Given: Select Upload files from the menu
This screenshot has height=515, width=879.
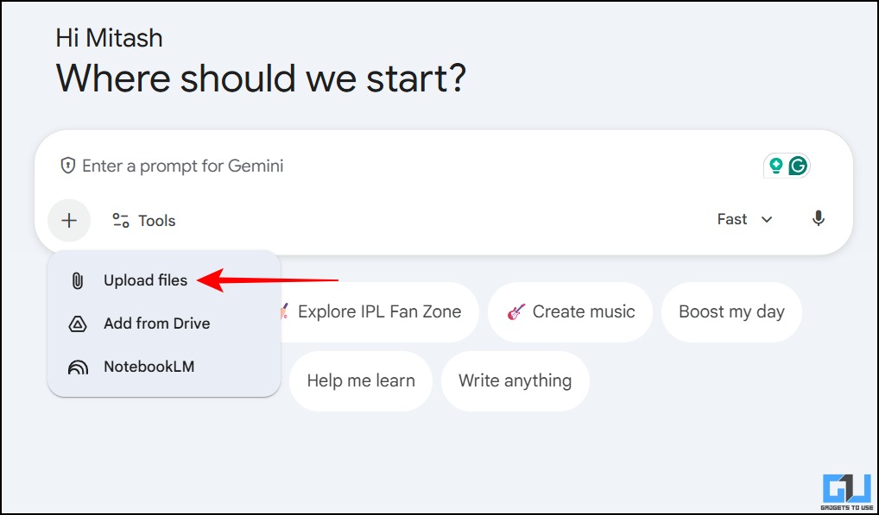Looking at the screenshot, I should pyautogui.click(x=145, y=280).
